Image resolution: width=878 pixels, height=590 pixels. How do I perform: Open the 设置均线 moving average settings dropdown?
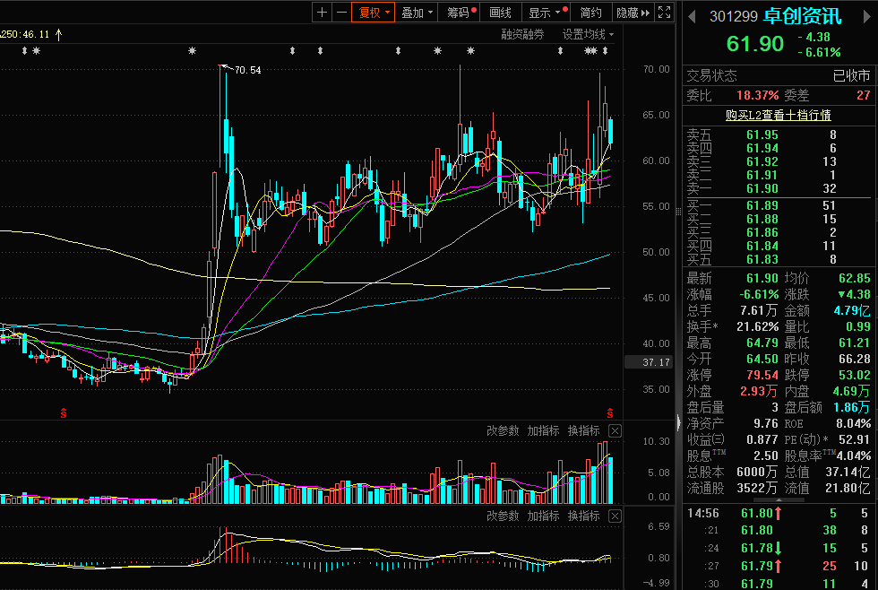pos(588,34)
